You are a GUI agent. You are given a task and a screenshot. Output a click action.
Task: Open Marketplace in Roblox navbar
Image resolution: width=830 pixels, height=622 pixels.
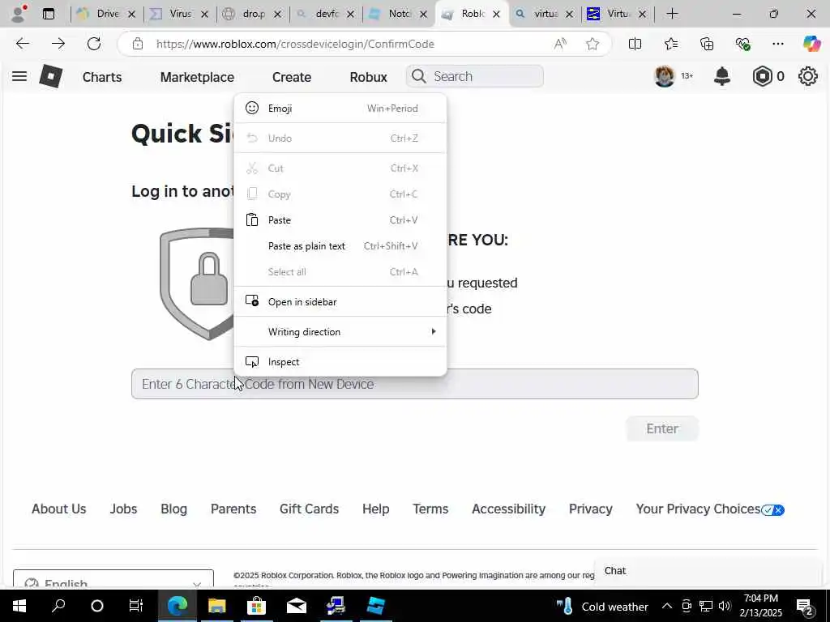[x=197, y=77]
